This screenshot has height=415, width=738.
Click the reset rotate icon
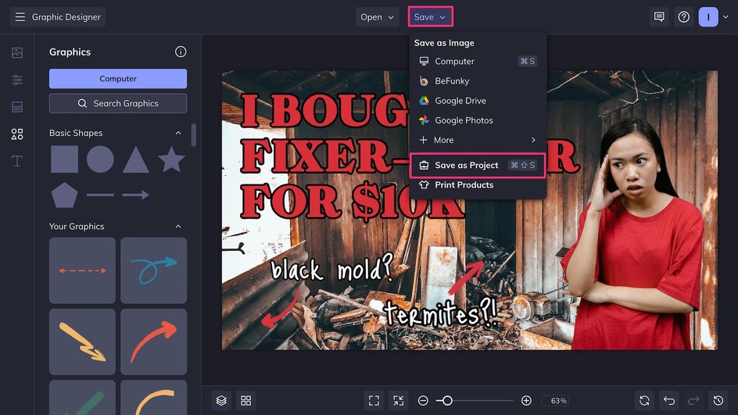pyautogui.click(x=644, y=400)
